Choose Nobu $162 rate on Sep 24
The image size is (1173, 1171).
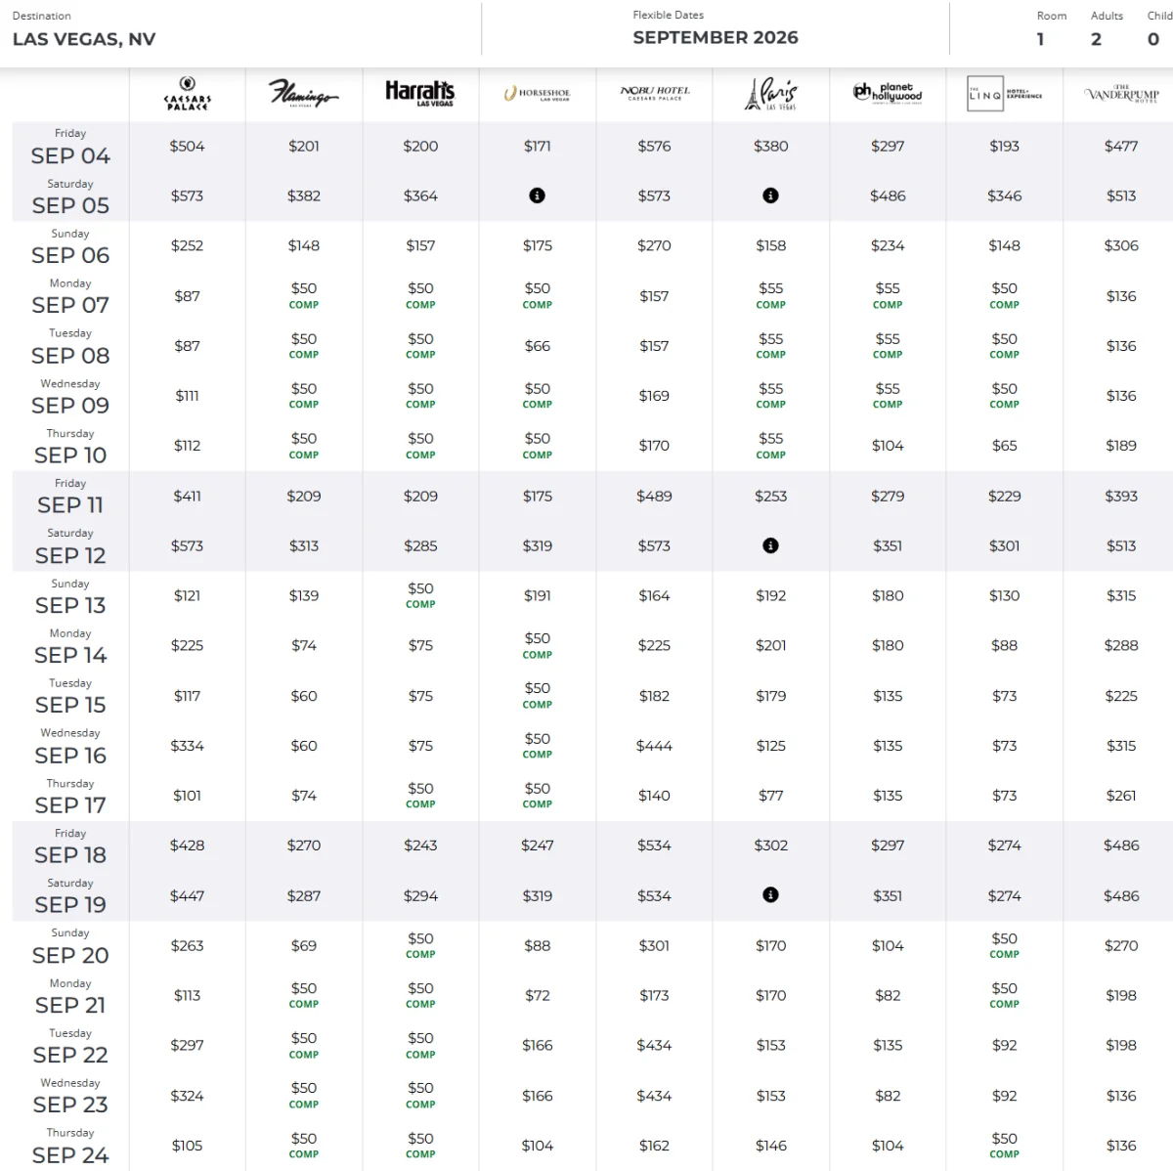(654, 1146)
